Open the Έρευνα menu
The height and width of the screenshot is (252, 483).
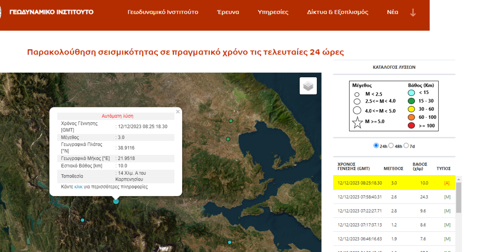228,12
